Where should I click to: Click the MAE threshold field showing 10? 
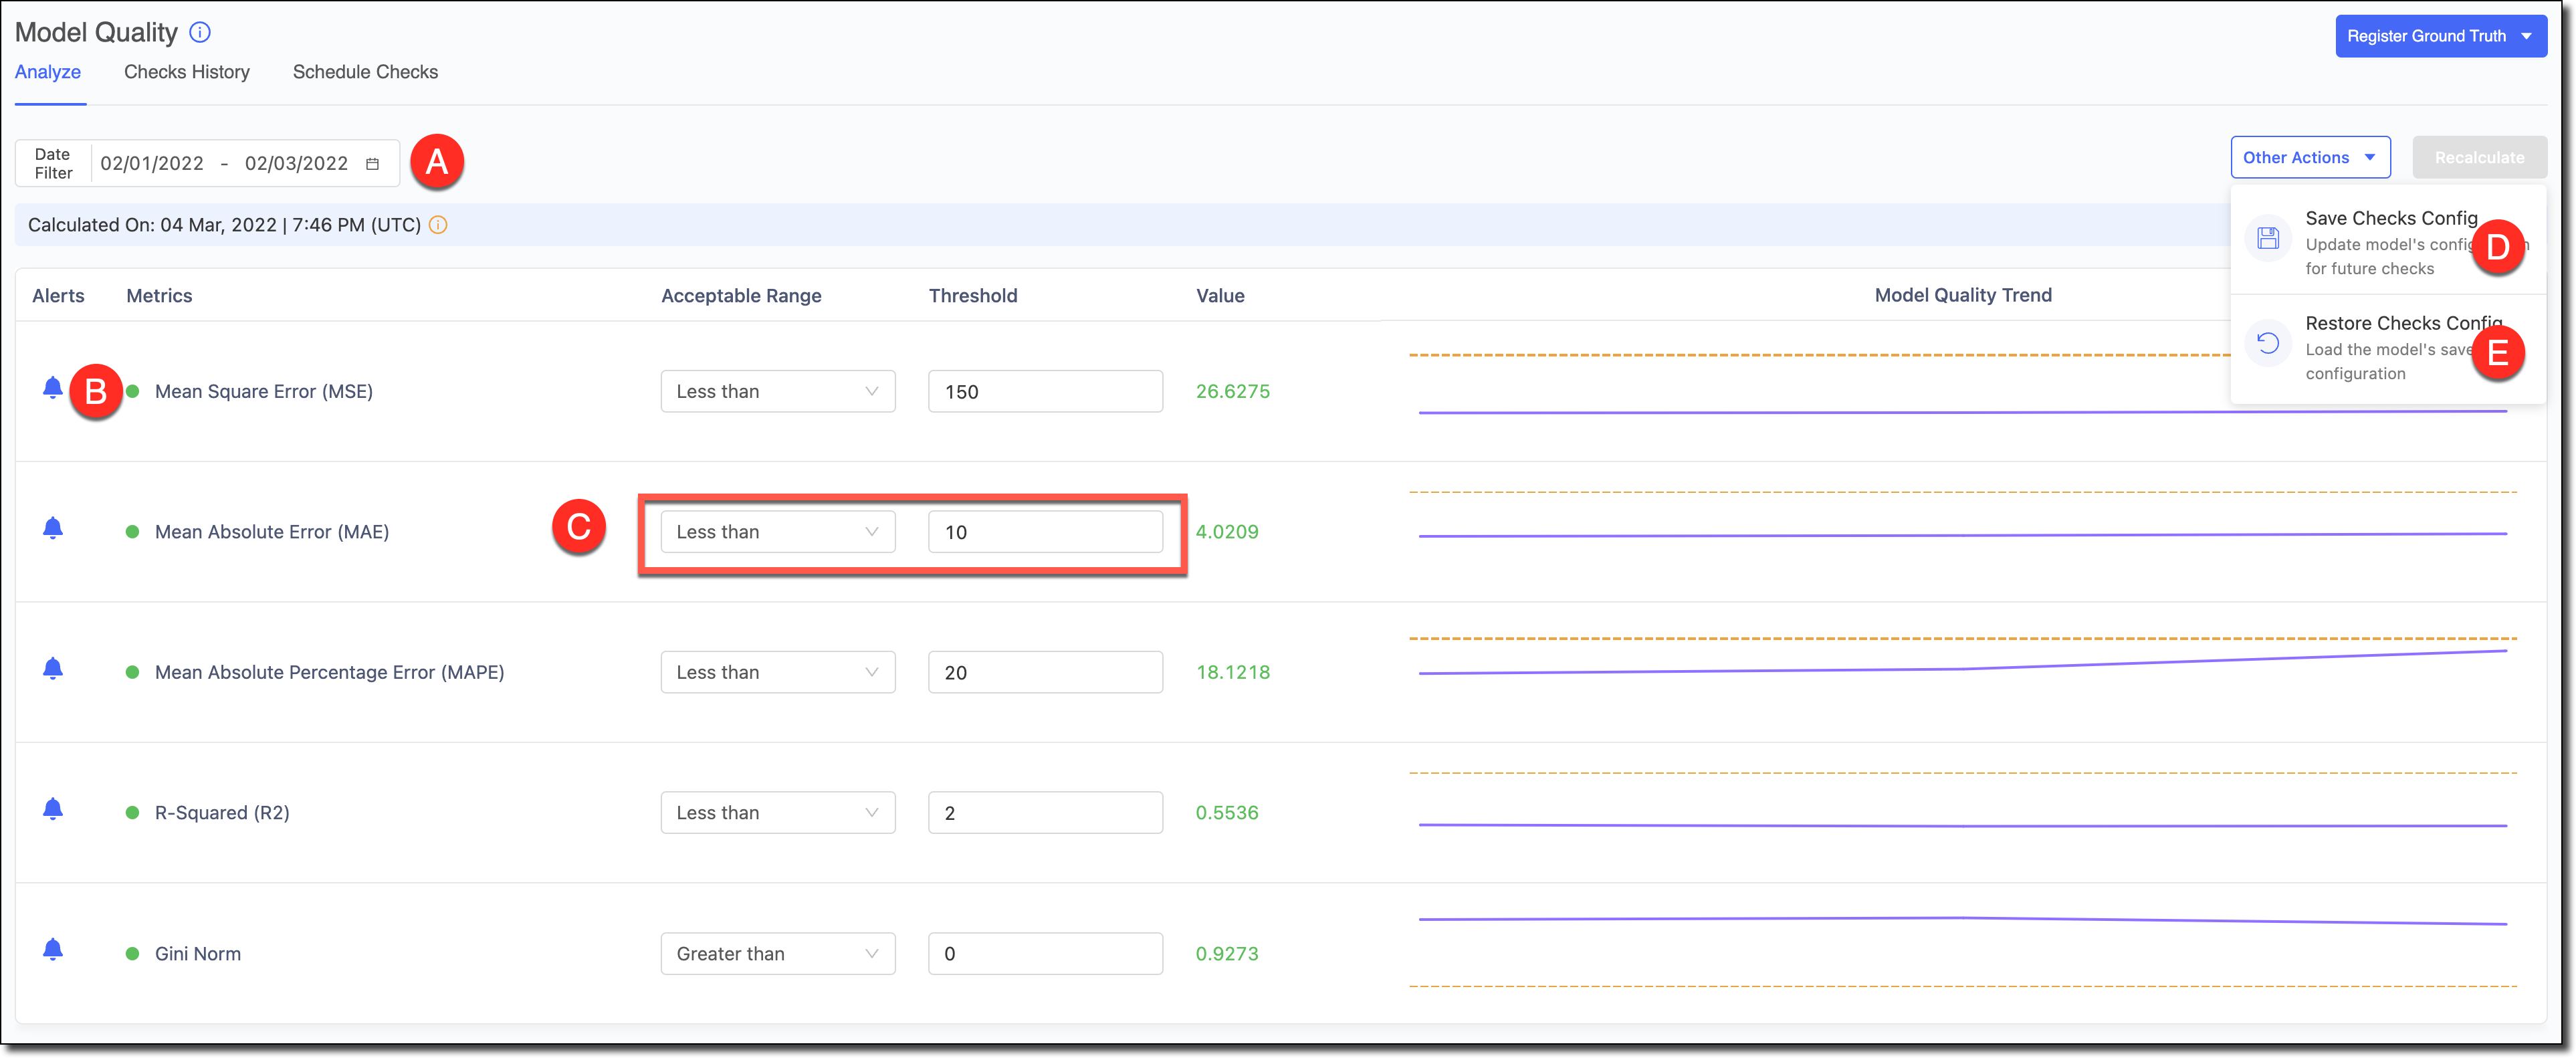coord(1045,532)
